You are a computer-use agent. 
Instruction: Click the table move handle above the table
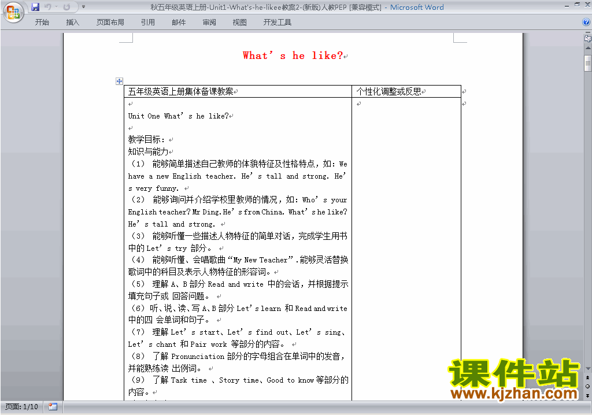119,81
